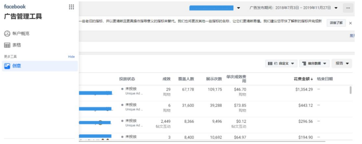This screenshot has height=144, width=362.
Task: Open the three-dots more options button
Action: click(348, 8)
